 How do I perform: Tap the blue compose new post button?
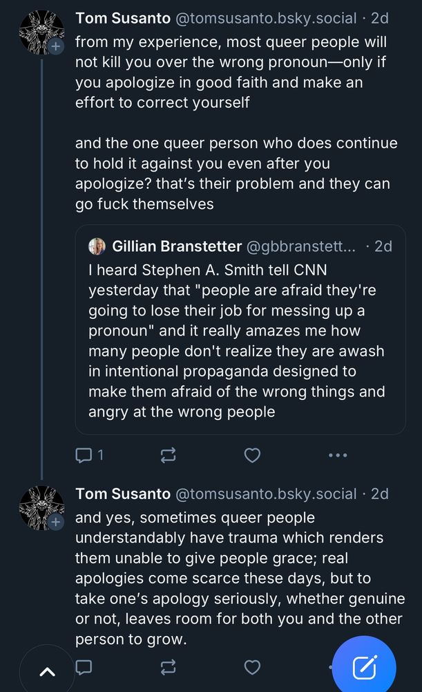pos(363,667)
